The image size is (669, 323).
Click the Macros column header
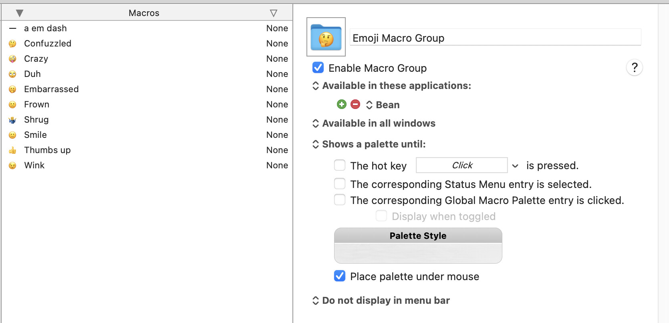coord(144,13)
